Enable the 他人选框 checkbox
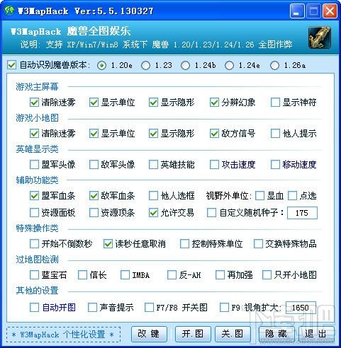The height and width of the screenshot is (348, 341). pyautogui.click(x=153, y=196)
